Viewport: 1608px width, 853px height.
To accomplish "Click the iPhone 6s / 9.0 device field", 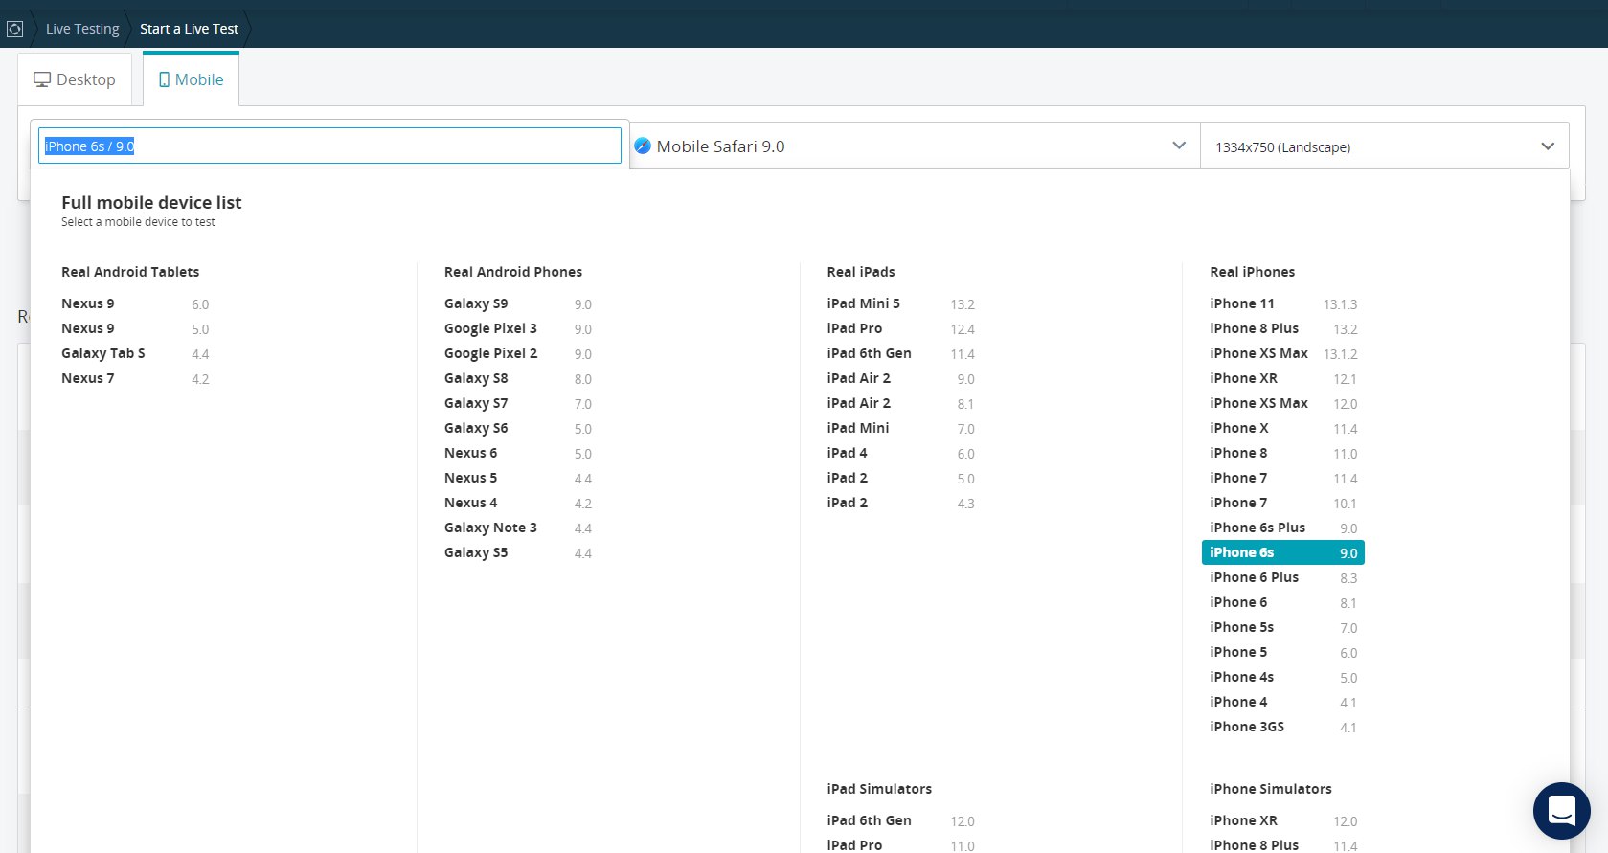I will coord(329,146).
